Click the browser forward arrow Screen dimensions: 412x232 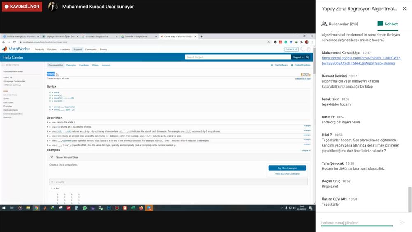(x=9, y=42)
